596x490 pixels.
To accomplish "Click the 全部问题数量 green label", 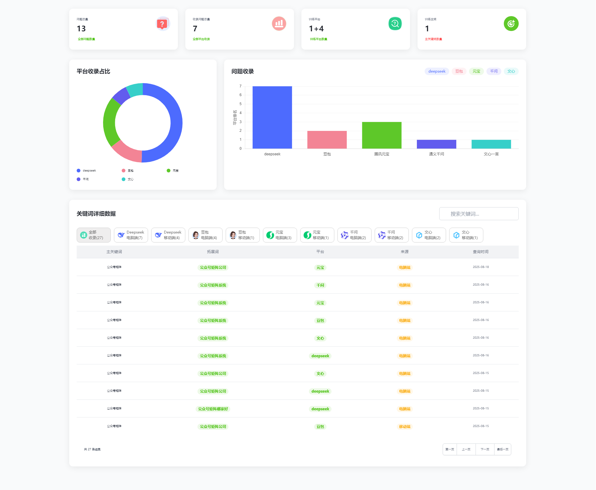I will coord(86,39).
